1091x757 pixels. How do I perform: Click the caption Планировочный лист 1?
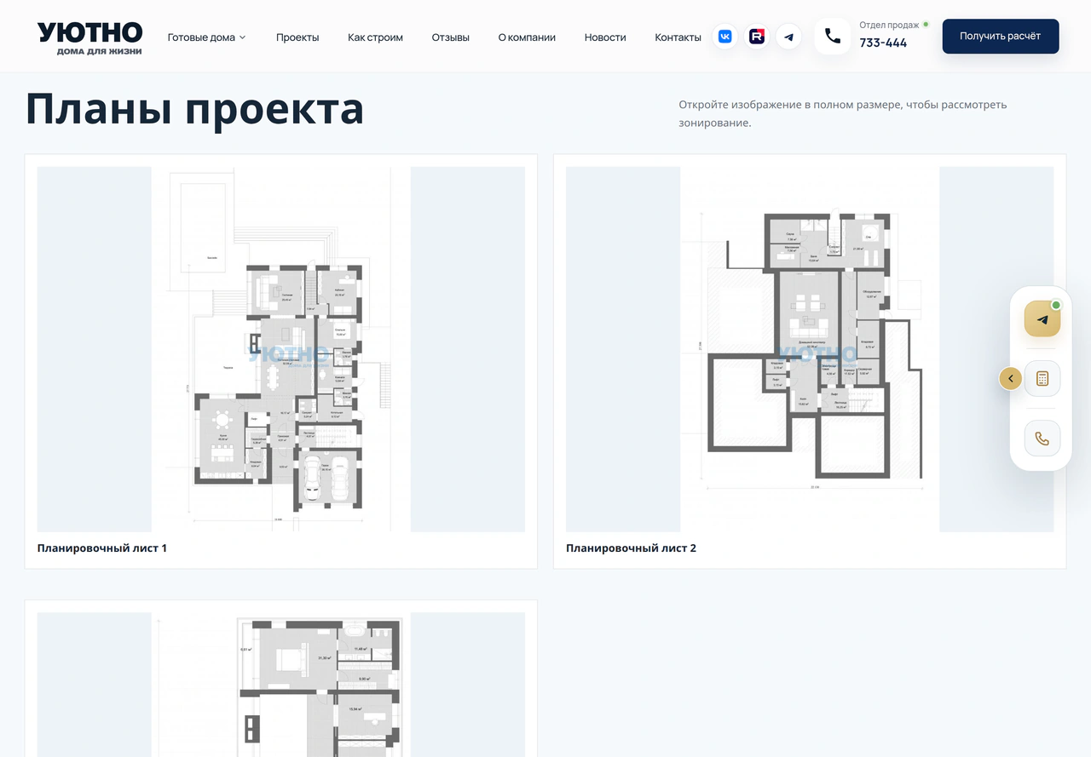tap(102, 548)
